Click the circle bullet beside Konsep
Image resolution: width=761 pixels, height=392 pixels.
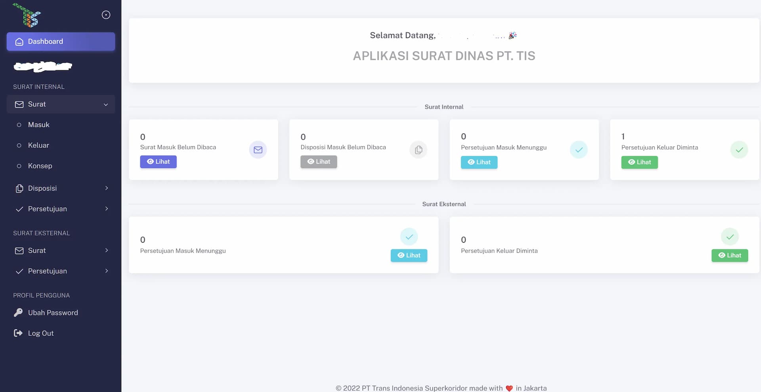pos(19,166)
